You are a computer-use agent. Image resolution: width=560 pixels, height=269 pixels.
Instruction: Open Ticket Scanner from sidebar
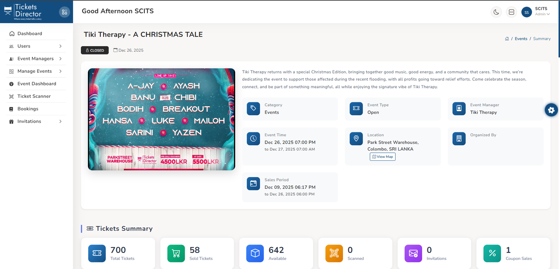34,96
